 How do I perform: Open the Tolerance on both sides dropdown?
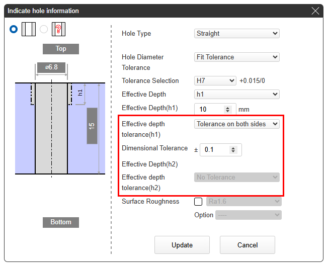[236, 124]
